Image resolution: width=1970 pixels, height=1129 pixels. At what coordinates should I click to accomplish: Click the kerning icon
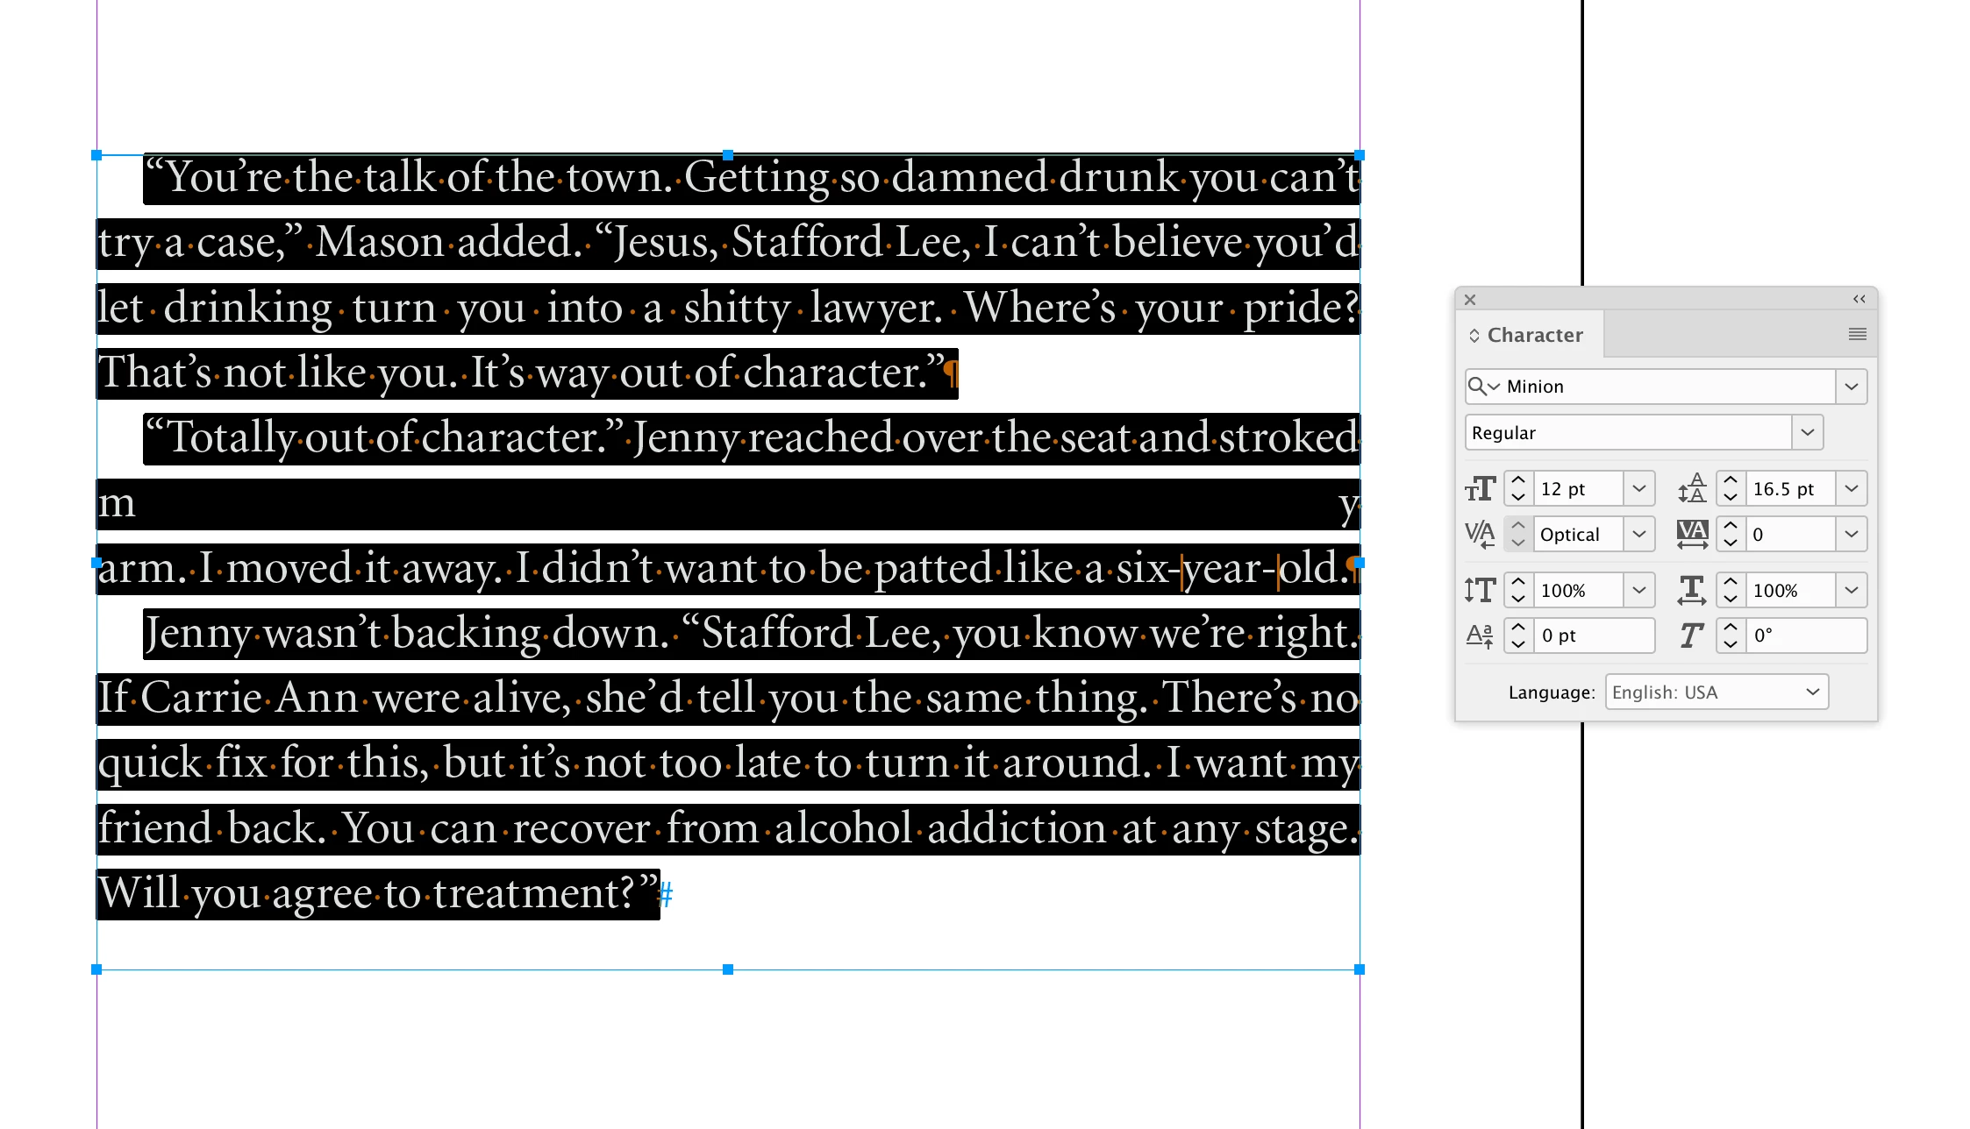1480,534
